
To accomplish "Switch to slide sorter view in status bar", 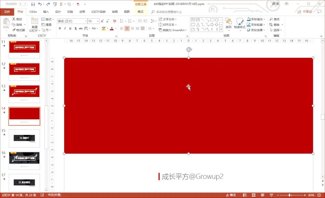I will pyautogui.click(x=253, y=195).
